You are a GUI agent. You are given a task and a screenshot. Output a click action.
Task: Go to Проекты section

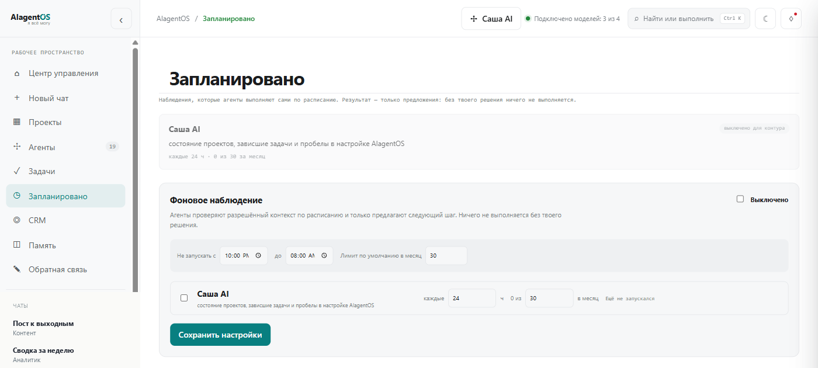pyautogui.click(x=65, y=122)
